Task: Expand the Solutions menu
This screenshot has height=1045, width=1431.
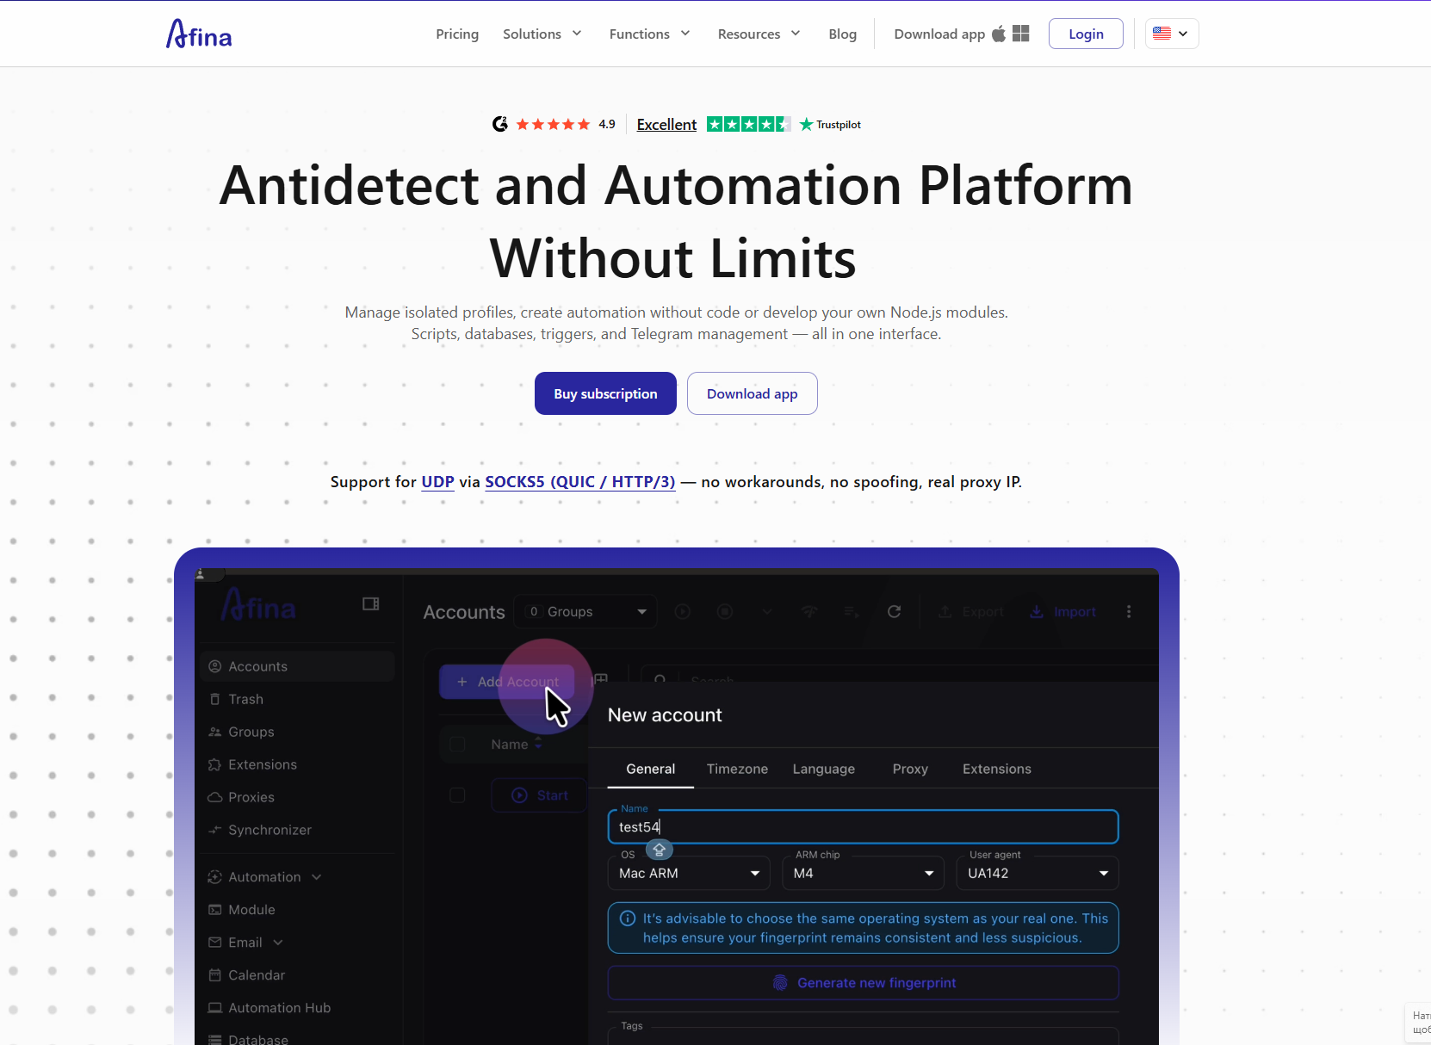Action: click(542, 34)
